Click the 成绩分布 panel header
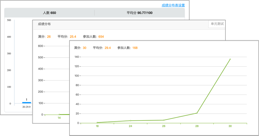 point(44,24)
